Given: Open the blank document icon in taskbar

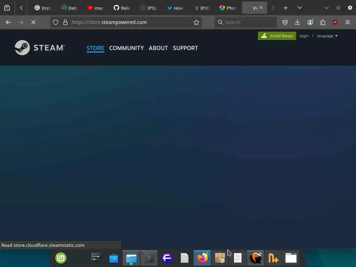Looking at the screenshot, I should (184, 258).
